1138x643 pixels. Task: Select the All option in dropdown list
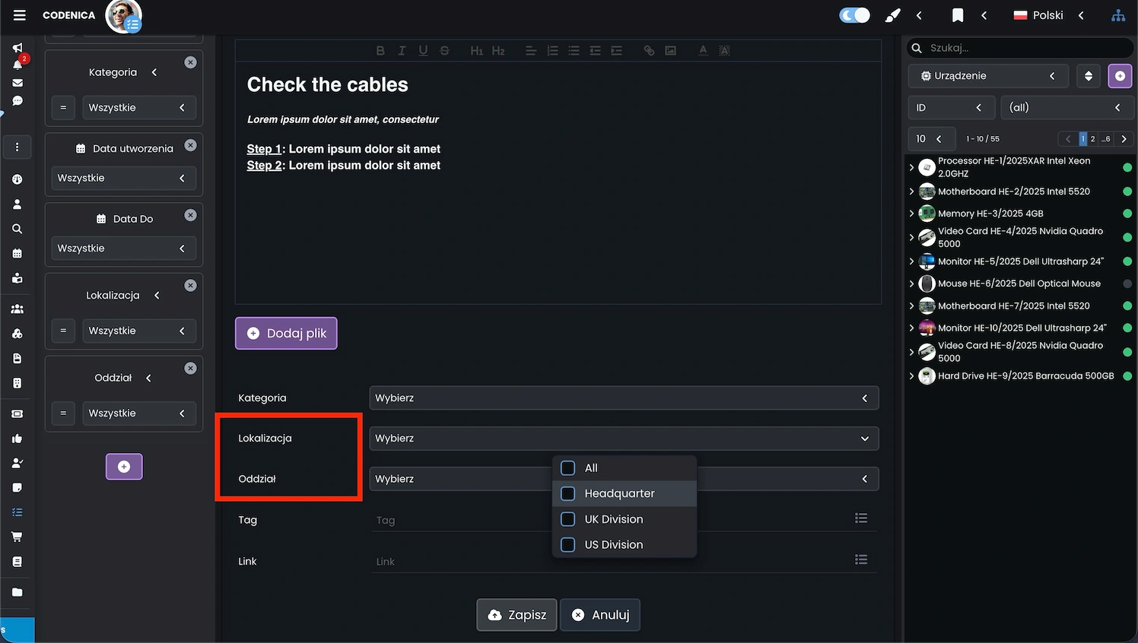(567, 468)
